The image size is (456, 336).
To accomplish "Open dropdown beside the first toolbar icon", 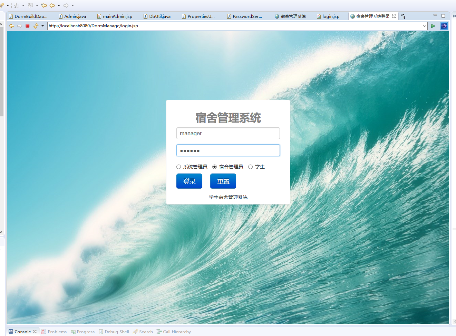I will (8, 5).
